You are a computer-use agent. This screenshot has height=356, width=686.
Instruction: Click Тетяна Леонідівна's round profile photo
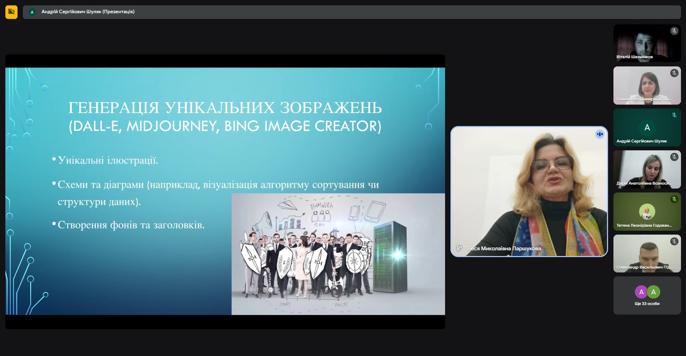click(647, 211)
